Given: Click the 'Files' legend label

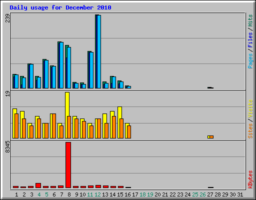Looking at the screenshot, I should (250, 40).
